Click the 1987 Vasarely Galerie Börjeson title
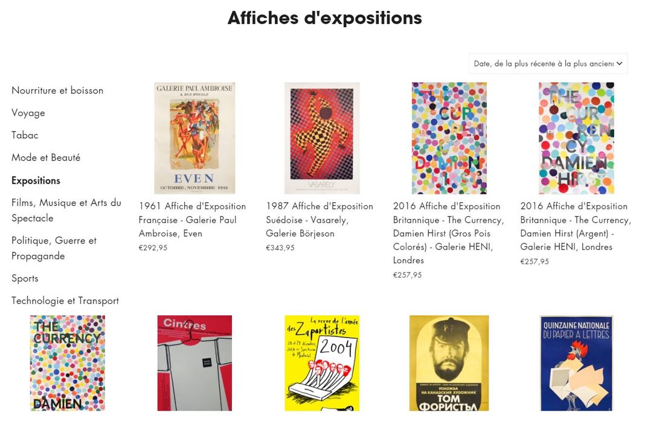The image size is (668, 421). tap(320, 220)
